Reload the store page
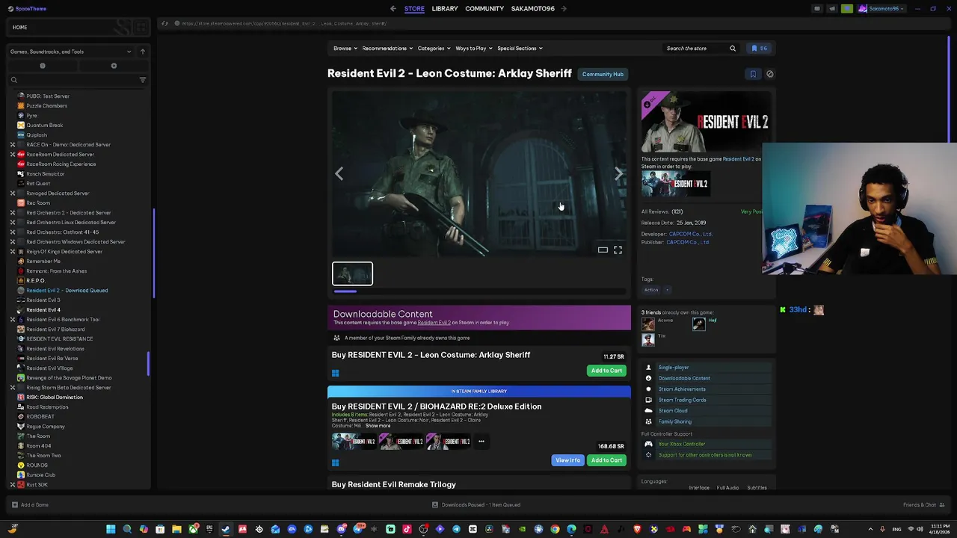This screenshot has width=957, height=538. point(164,23)
